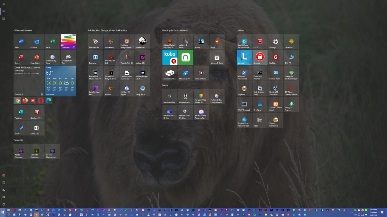Open the lynda.com tile
Viewport: 387px width, 217px height.
coord(143,42)
